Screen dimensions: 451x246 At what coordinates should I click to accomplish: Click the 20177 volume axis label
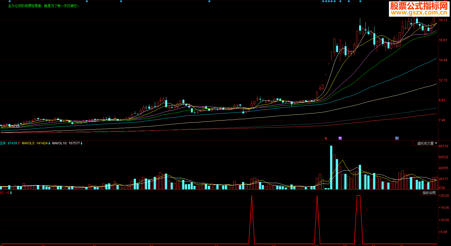point(444,179)
